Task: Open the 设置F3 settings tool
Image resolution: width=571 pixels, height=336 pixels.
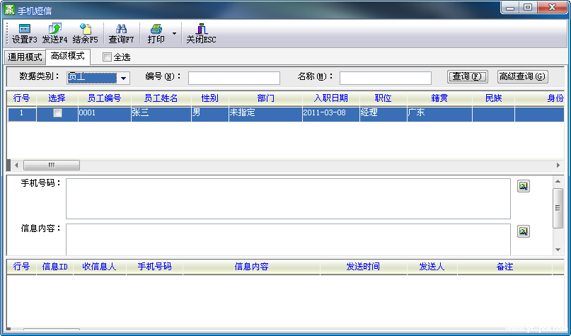Action: click(x=24, y=29)
